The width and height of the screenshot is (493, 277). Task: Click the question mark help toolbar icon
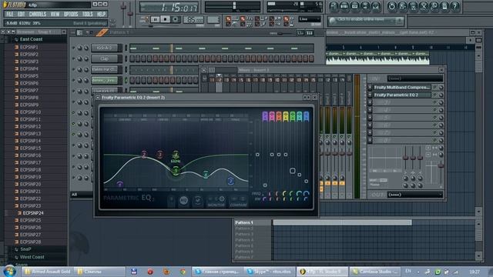(x=455, y=6)
